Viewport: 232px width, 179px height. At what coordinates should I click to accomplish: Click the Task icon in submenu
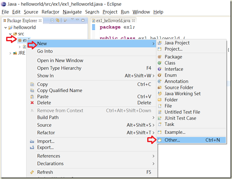[x=160, y=125]
